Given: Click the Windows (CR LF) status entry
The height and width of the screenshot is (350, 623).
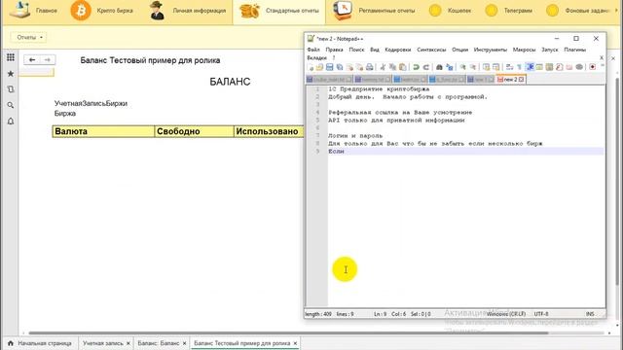Looking at the screenshot, I should (x=506, y=314).
